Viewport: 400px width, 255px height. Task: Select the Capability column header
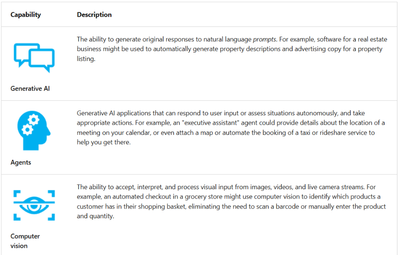(x=26, y=15)
